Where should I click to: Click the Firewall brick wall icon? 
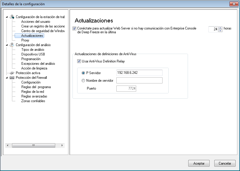click(x=12, y=78)
